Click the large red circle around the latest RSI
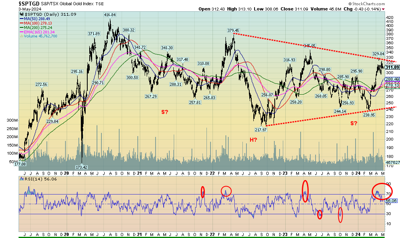Screen dimensions: 400x238 click(x=383, y=192)
